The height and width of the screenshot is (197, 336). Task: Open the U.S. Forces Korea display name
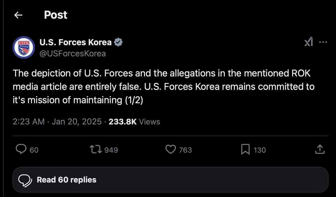coord(75,42)
